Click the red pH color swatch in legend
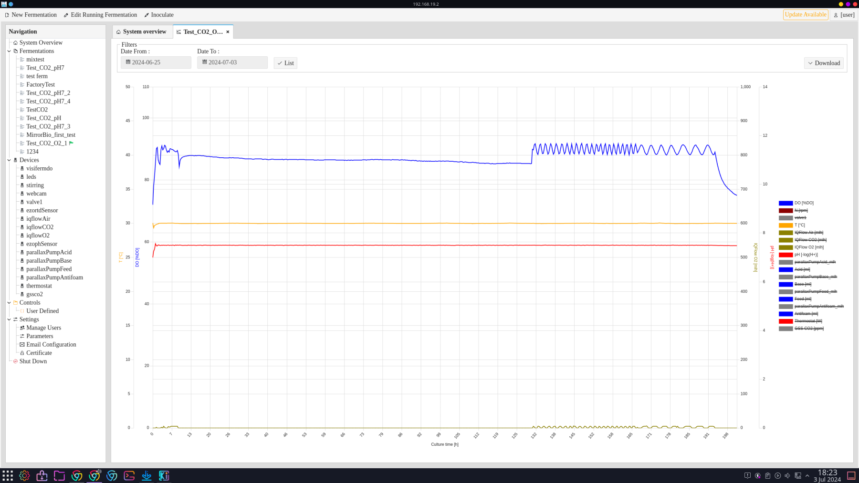Viewport: 859px width, 483px height. (x=786, y=255)
